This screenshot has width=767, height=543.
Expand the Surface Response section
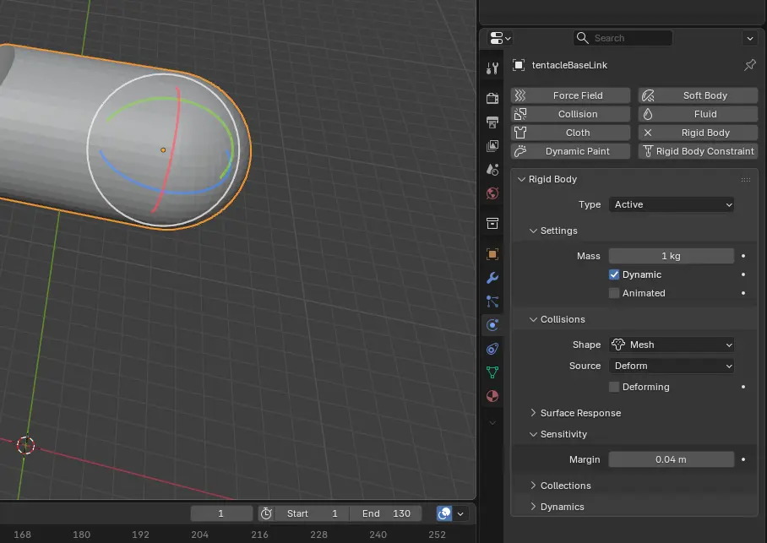(582, 413)
